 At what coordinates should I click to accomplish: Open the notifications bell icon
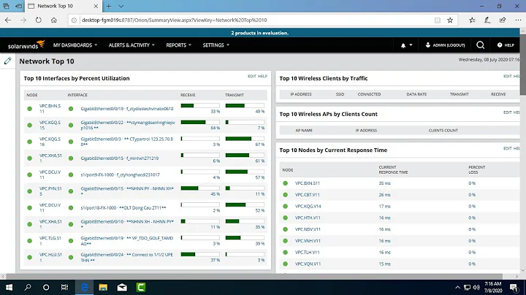pyautogui.click(x=403, y=45)
